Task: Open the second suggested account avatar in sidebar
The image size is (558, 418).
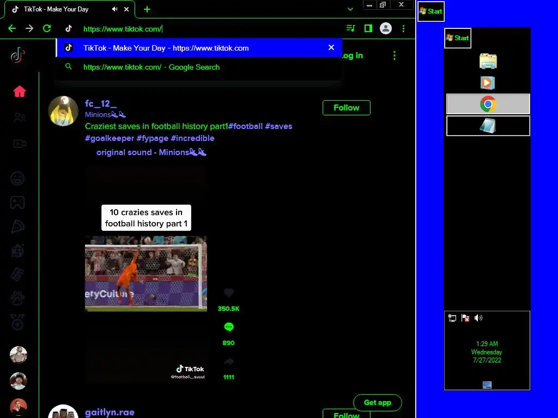Action: click(18, 380)
